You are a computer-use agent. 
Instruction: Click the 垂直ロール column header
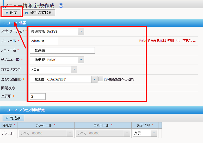point(103,125)
